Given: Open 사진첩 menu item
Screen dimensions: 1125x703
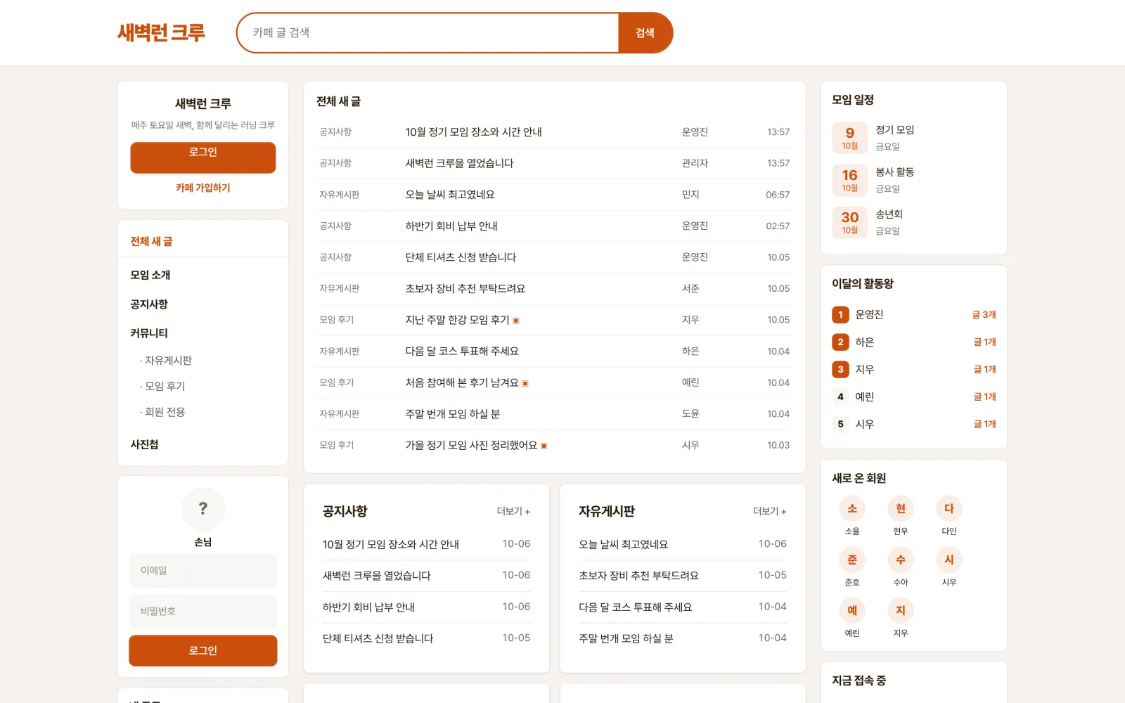Looking at the screenshot, I should click(144, 444).
